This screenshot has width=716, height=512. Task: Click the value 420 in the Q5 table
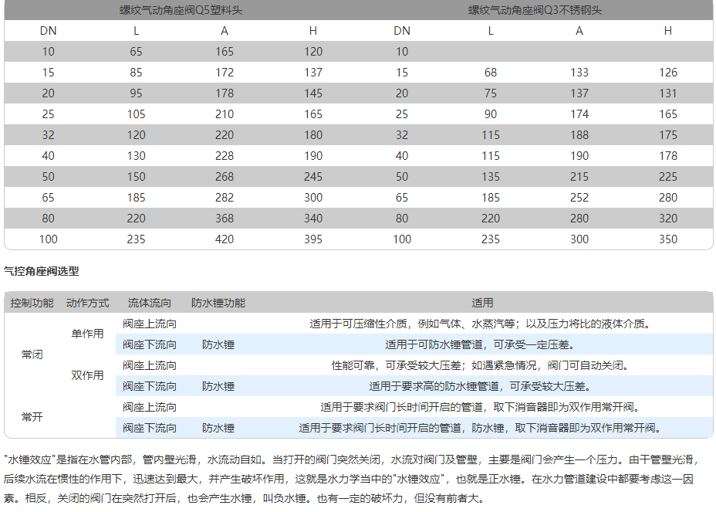pos(224,239)
